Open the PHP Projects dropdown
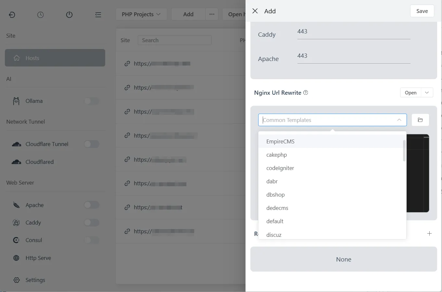Screen dimensions: 442x292 pyautogui.click(x=141, y=14)
